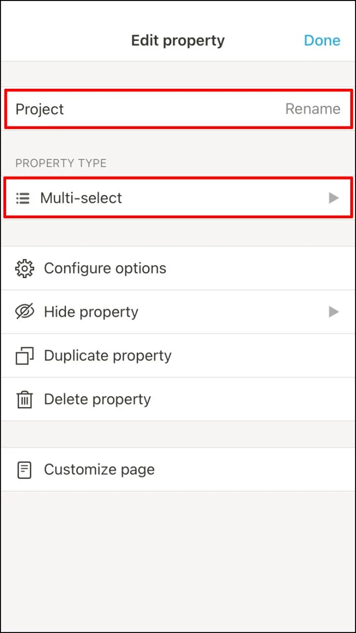The height and width of the screenshot is (633, 356).
Task: Expand the property type arrow
Action: point(334,198)
